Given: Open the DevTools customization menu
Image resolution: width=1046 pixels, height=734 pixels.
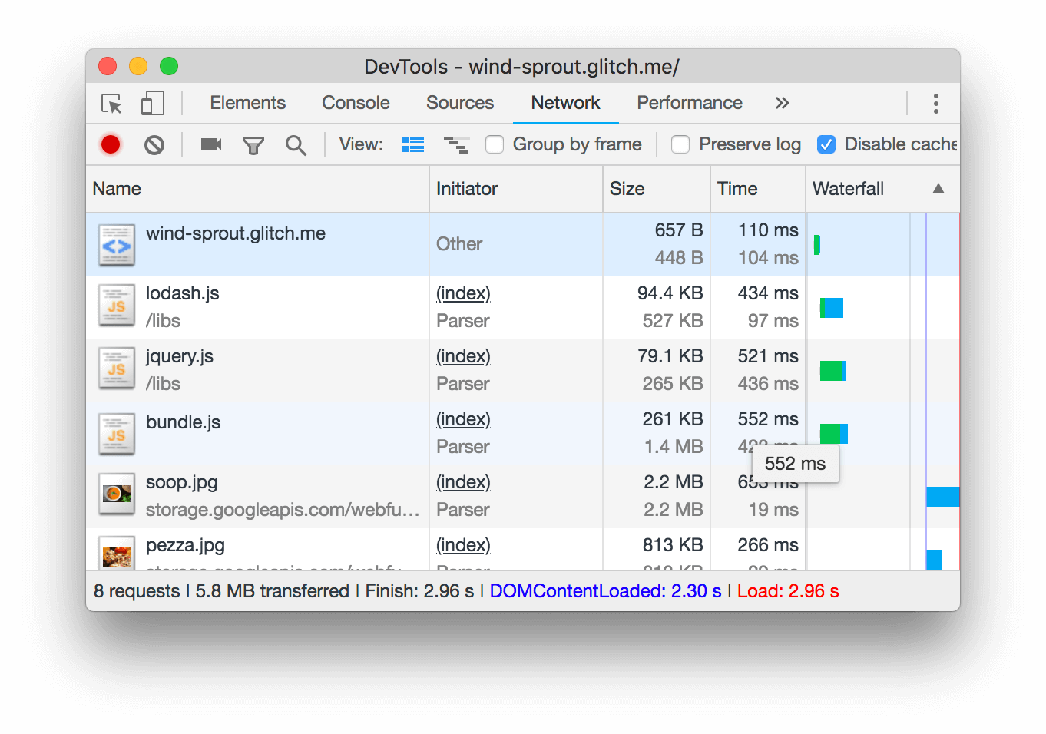Looking at the screenshot, I should point(935,103).
